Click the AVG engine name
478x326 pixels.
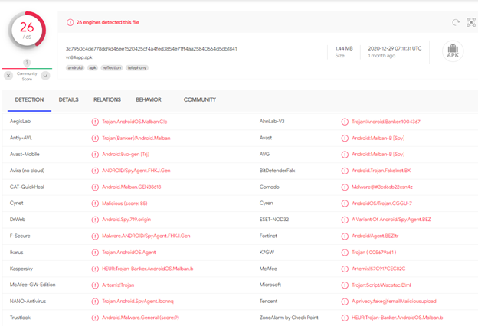click(x=264, y=154)
